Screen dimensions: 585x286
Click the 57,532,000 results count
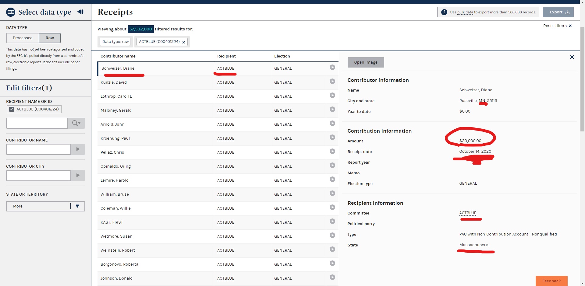tap(140, 29)
